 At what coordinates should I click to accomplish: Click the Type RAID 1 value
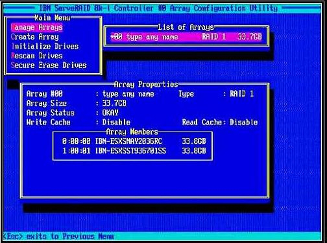(241, 94)
